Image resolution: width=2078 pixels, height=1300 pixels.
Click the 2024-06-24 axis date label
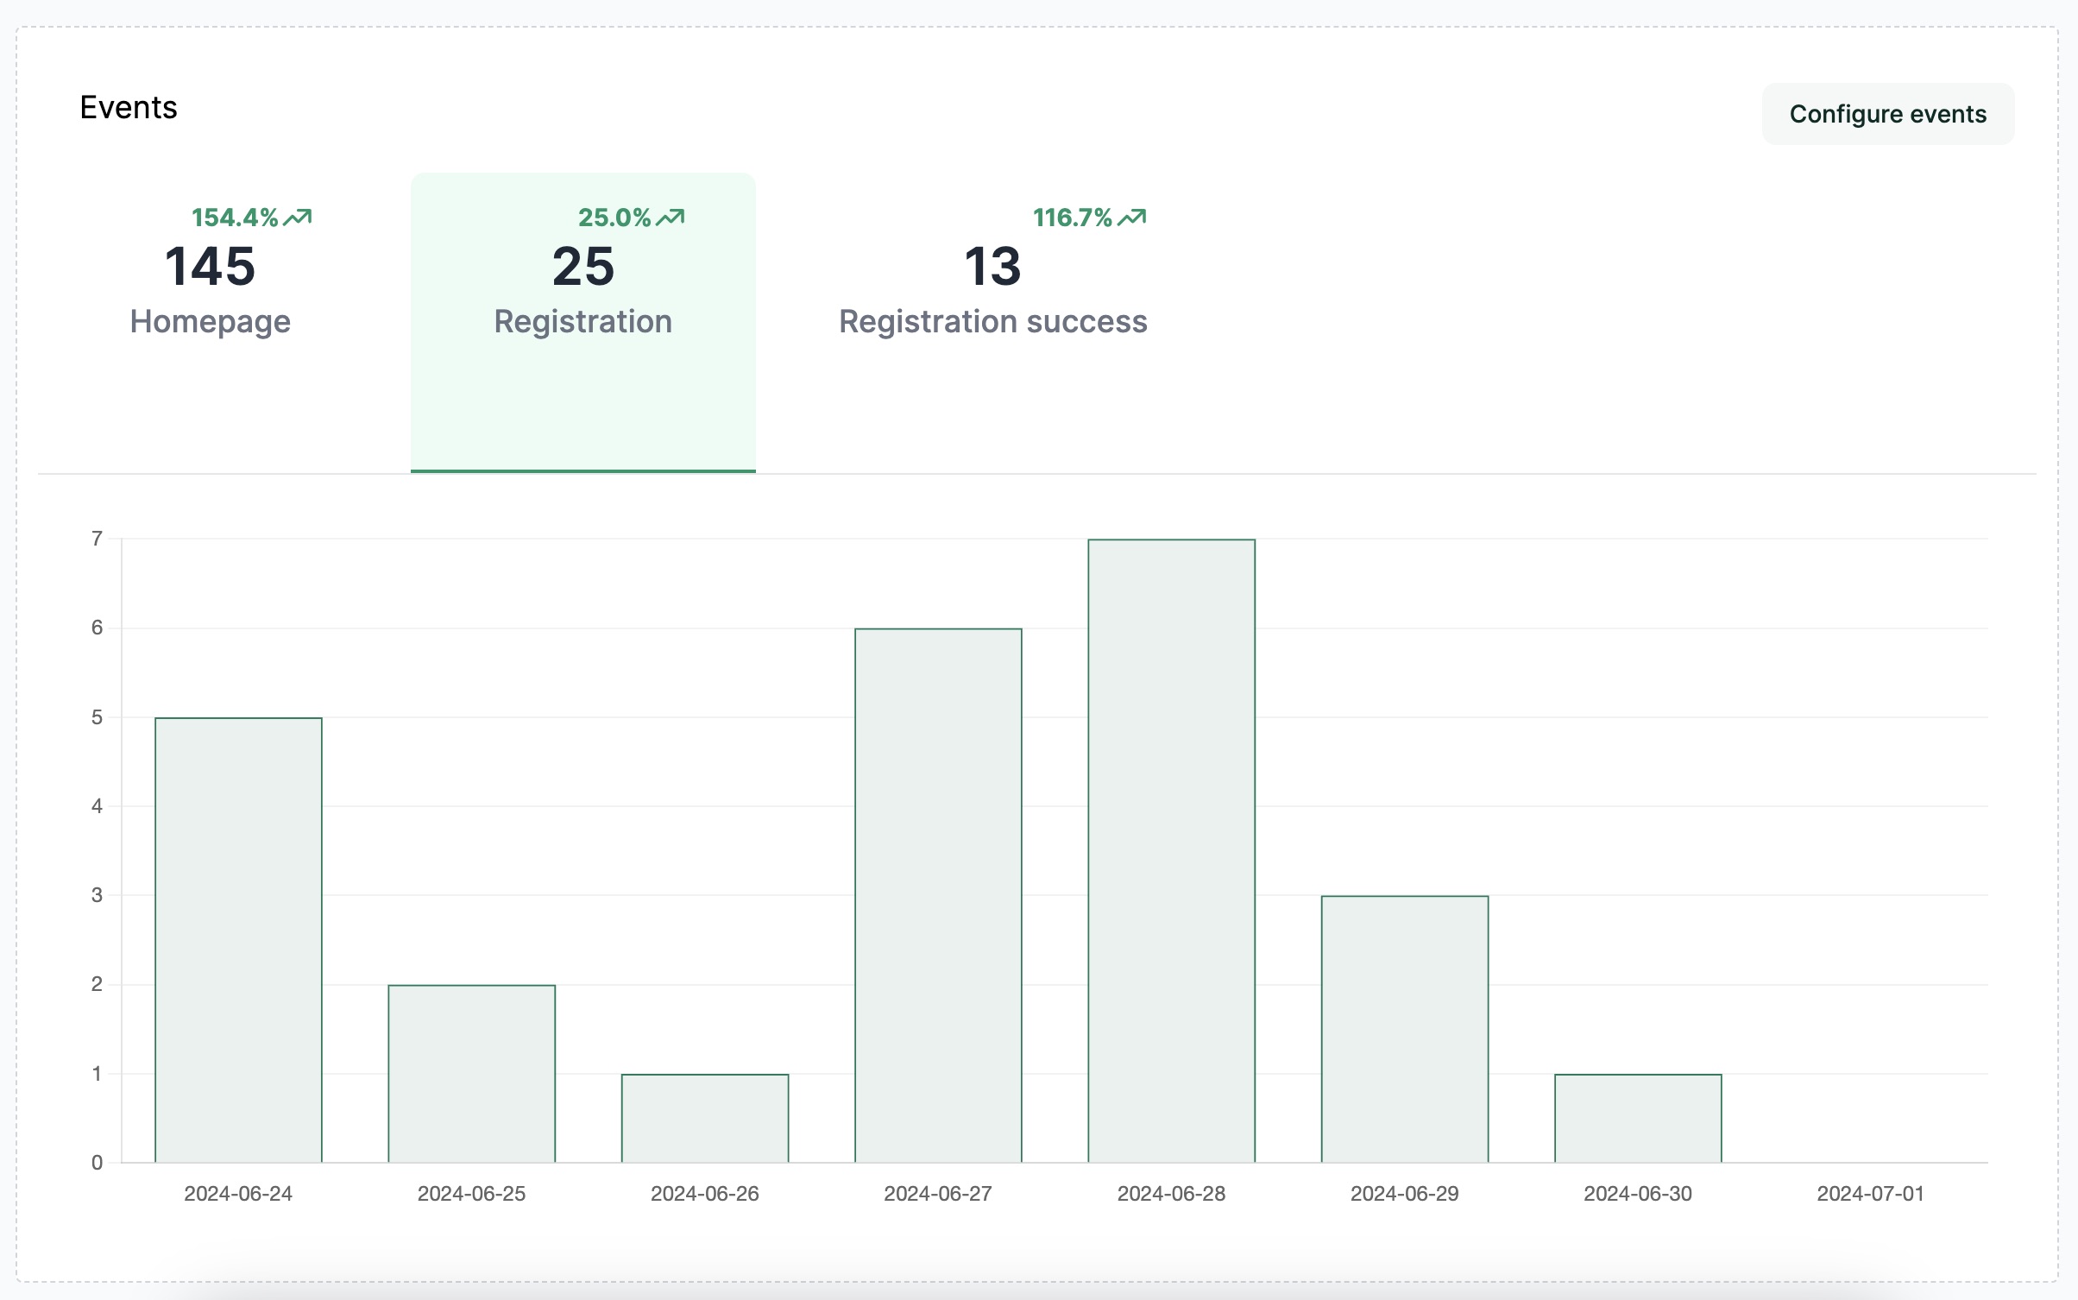tap(238, 1194)
